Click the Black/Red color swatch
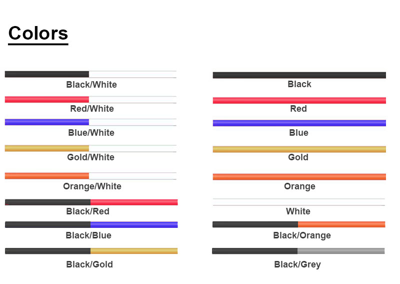Screen dimensions: 400x284 click(x=91, y=202)
